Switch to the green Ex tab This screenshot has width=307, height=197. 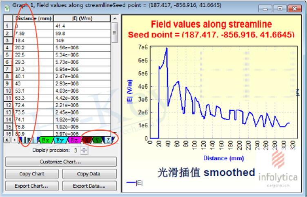[45, 140]
